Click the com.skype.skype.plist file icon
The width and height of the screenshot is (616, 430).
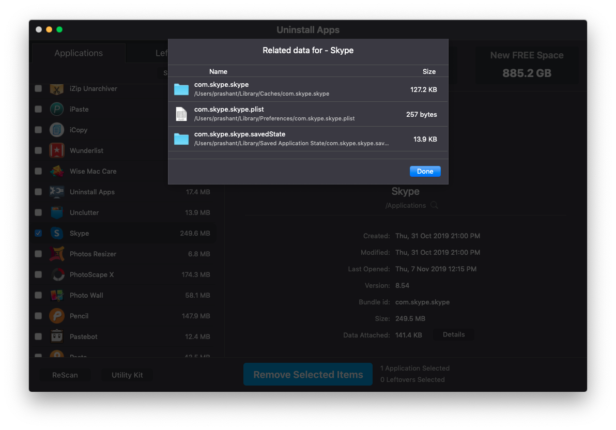pos(181,114)
